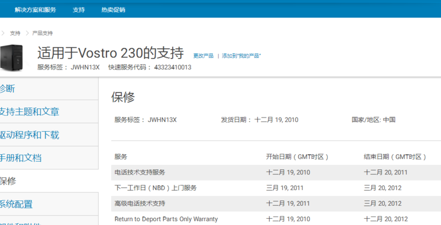Open the 系统配置 sidebar tab

pyautogui.click(x=49, y=204)
